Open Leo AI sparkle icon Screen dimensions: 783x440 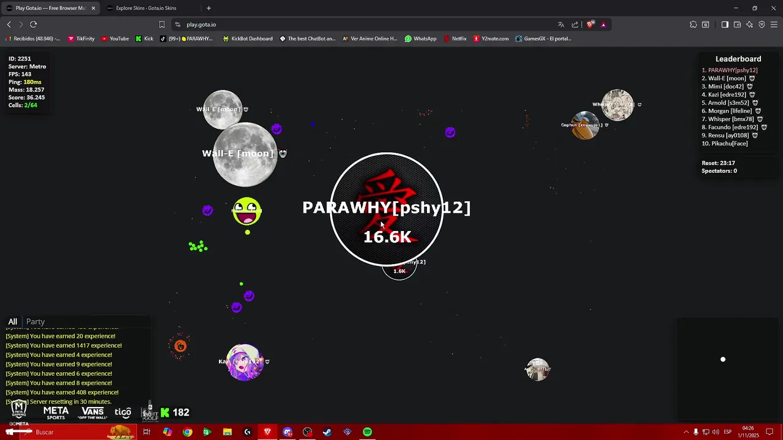[749, 24]
